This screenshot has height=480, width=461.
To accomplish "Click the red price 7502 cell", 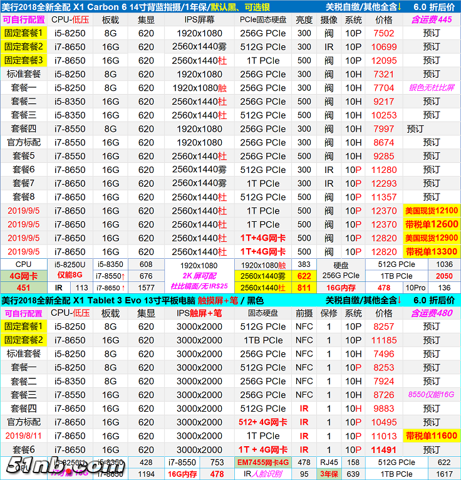I will 384,33.
